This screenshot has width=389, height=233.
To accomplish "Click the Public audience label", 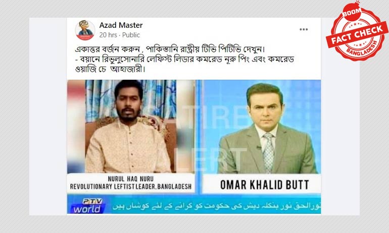I will click(131, 35).
